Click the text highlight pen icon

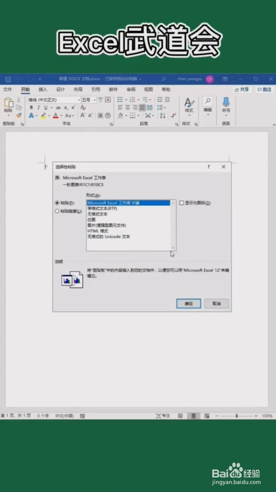pyautogui.click(x=43, y=115)
